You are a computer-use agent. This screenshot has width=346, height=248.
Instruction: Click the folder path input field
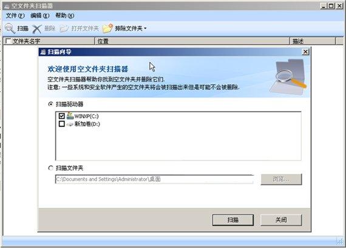click(154, 179)
